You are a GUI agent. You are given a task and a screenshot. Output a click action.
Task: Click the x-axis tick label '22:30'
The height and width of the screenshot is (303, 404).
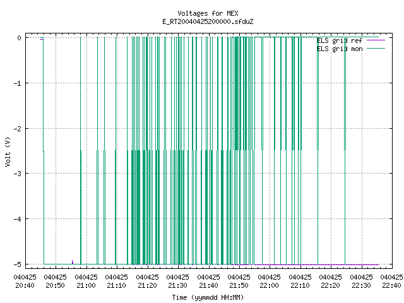[361, 285]
